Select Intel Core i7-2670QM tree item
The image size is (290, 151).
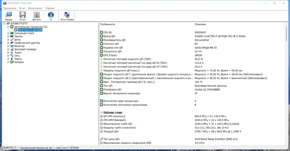click(30, 30)
